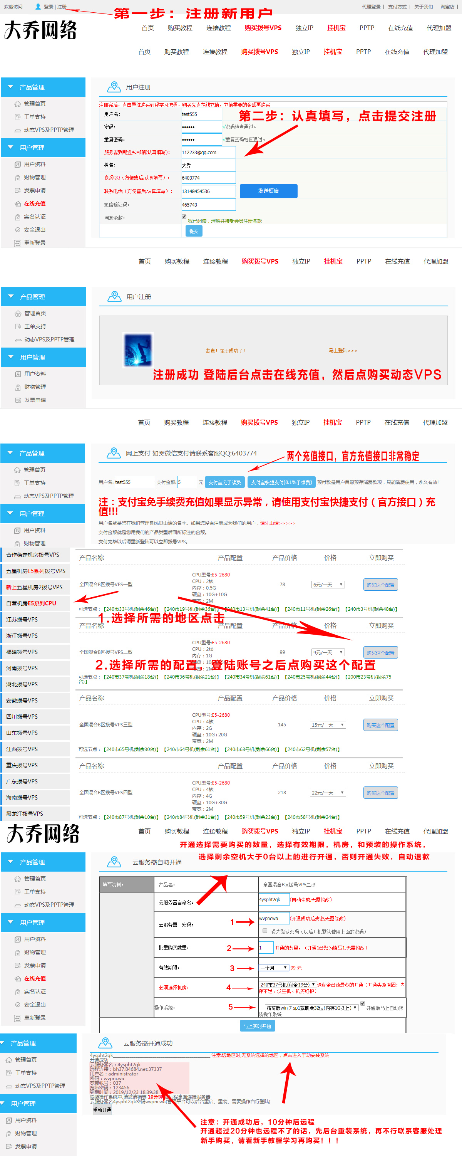Click the 支付金额 input field
Image resolution: width=462 pixels, height=1156 pixels.
pyautogui.click(x=187, y=482)
